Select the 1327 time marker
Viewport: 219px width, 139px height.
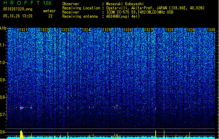click(x=148, y=30)
